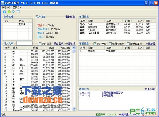The image size is (159, 117).
Task: Open the 黑白名单 link
Action: click(59, 44)
